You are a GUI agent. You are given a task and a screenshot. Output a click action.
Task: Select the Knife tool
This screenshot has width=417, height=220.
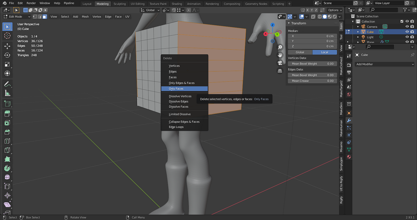[7, 150]
